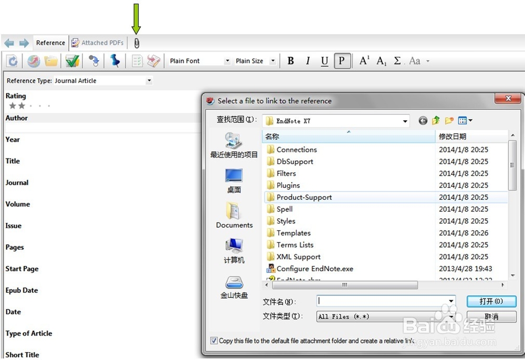
Task: Click the vertical scrollbar in file list
Action: click(x=512, y=166)
